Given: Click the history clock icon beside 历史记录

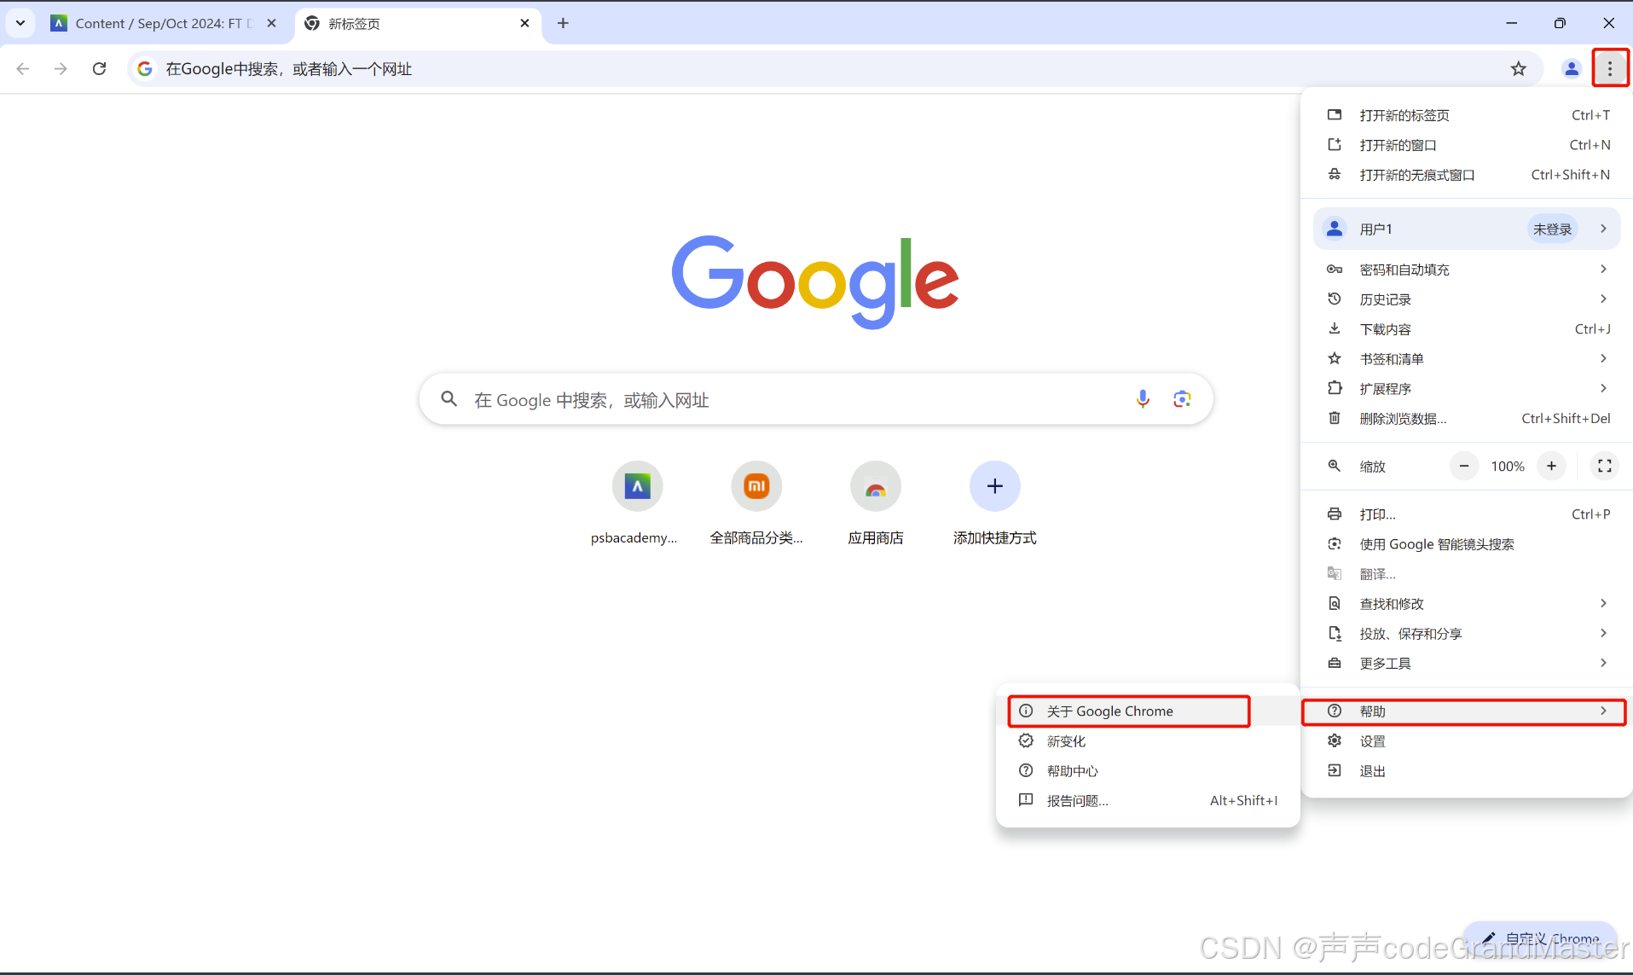Looking at the screenshot, I should coord(1335,299).
